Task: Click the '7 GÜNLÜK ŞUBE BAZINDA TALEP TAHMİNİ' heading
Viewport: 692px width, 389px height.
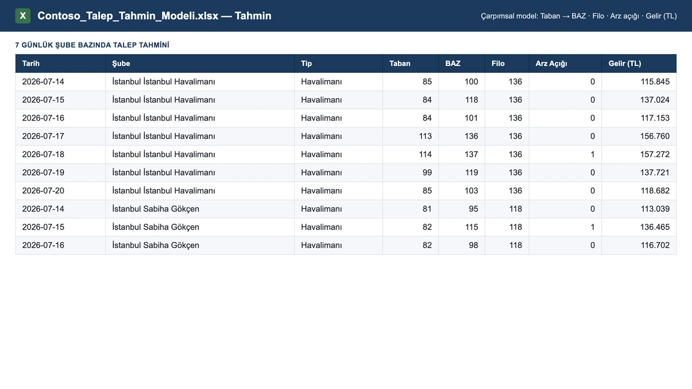Action: click(x=92, y=45)
